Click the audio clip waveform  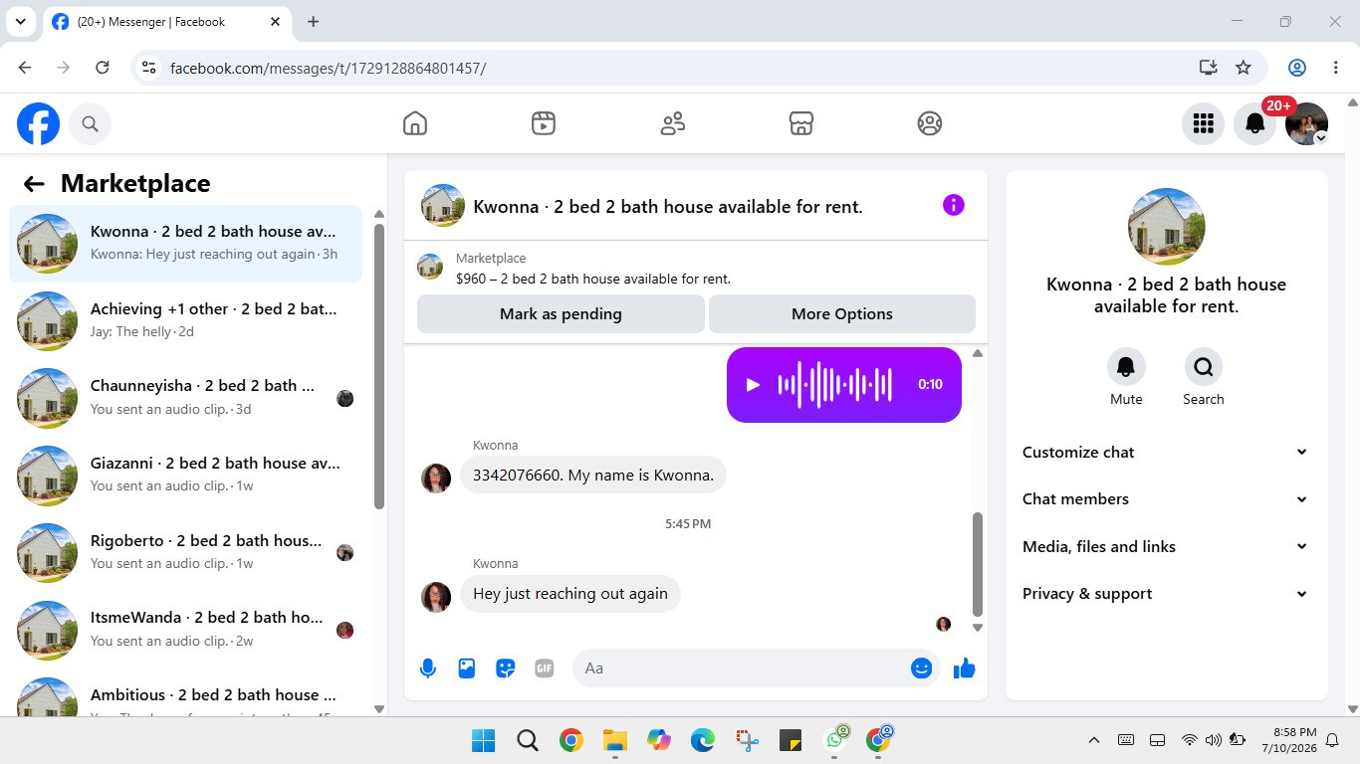click(834, 385)
